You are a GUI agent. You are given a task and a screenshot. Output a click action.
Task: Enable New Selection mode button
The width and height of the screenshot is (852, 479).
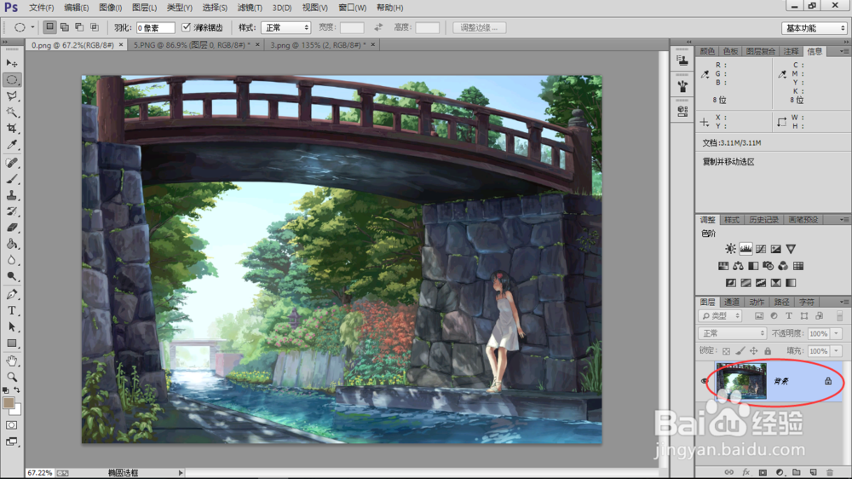click(49, 27)
